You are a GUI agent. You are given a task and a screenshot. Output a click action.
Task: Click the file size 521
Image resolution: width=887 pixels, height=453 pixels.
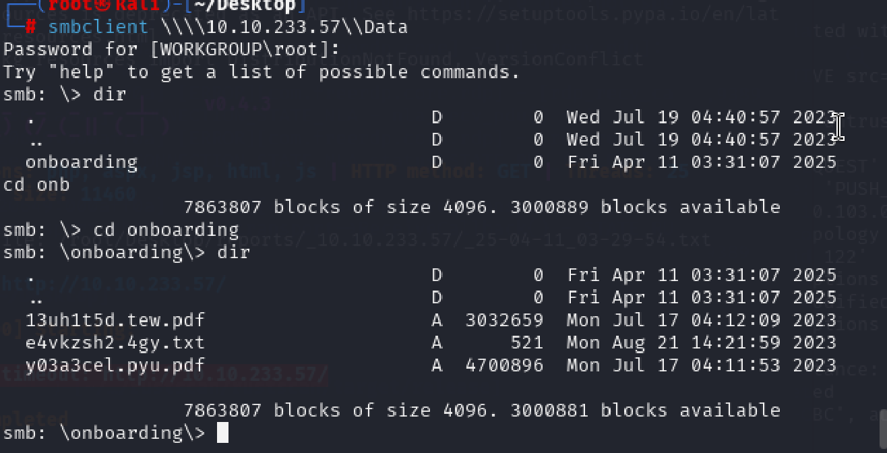[x=526, y=342]
